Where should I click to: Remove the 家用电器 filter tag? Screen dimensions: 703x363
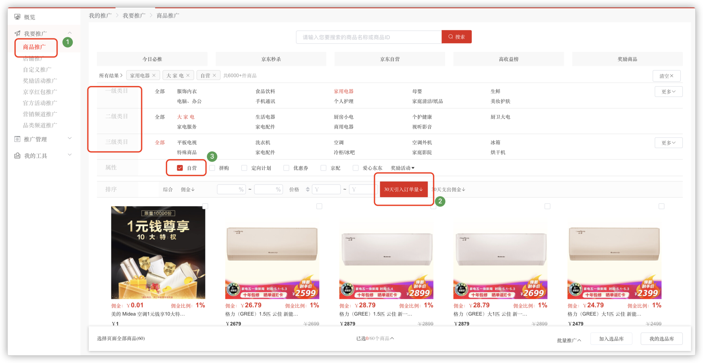pos(154,75)
